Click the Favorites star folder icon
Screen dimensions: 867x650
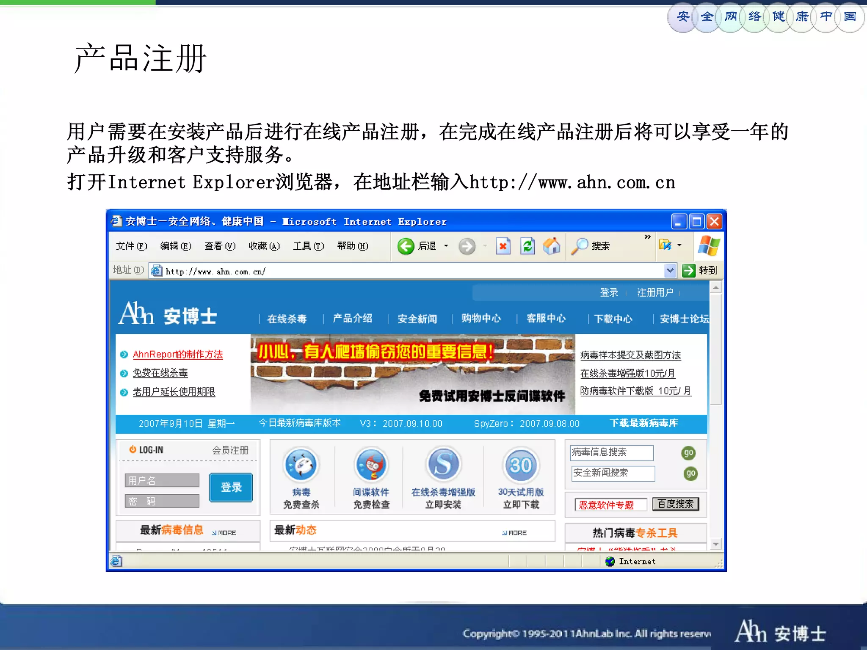[665, 245]
